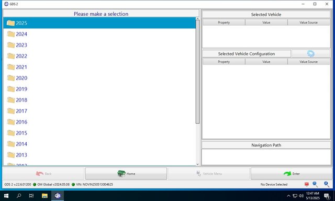Click the 'GDS 2 v.22.6.01200' version text
Image resolution: width=335 pixels, height=201 pixels.
tap(17, 184)
